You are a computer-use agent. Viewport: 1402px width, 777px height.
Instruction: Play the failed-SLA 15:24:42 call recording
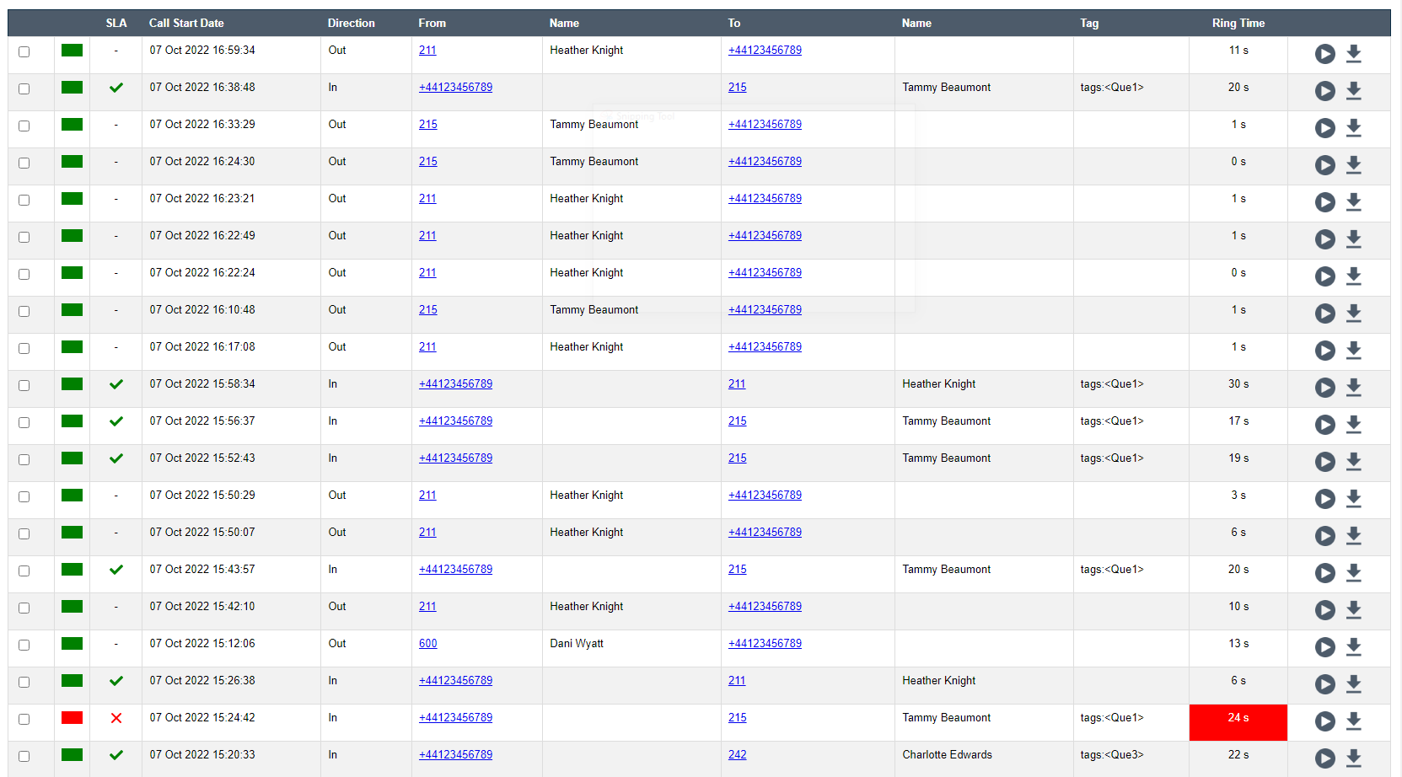pyautogui.click(x=1324, y=721)
